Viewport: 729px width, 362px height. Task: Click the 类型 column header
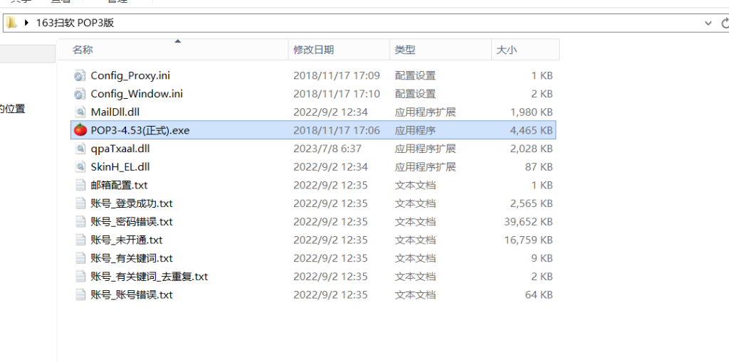point(405,50)
